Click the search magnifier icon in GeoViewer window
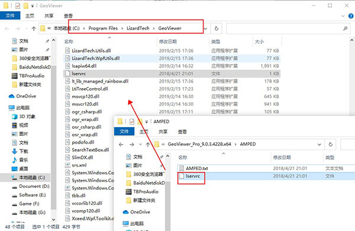The image size is (355, 231). (x=346, y=28)
